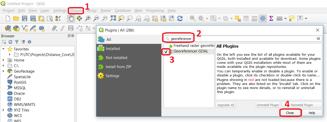Click the Upgrade All button
The height and width of the screenshot is (122, 327).
[226, 105]
